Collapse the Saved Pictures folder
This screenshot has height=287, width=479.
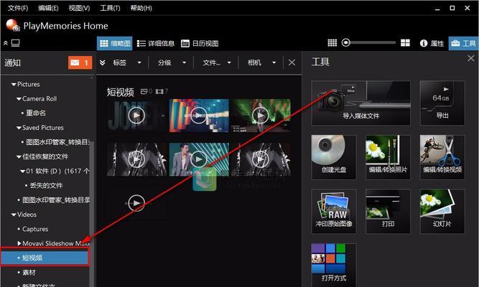tap(19, 128)
